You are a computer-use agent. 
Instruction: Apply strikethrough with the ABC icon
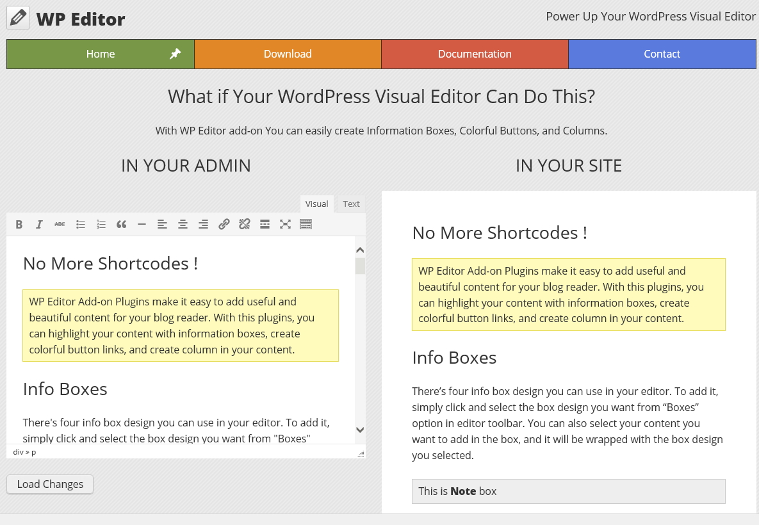(60, 225)
